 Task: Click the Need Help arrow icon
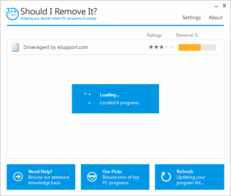(x=18, y=177)
